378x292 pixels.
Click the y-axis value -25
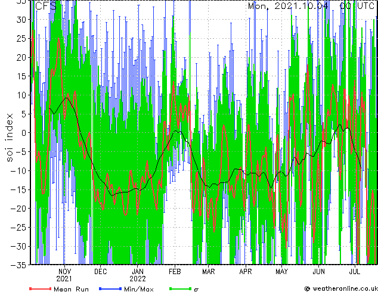coord(18,228)
